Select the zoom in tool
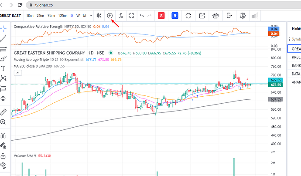 3,122
